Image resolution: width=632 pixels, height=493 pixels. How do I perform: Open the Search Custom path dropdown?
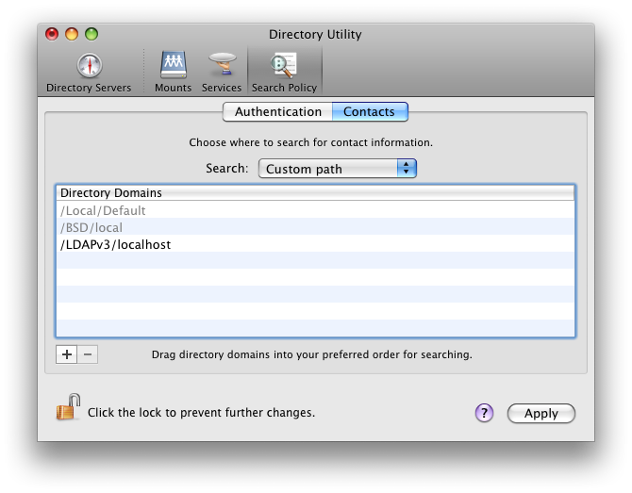(337, 169)
